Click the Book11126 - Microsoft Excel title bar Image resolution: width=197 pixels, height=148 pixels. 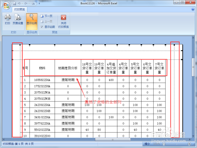(99, 3)
